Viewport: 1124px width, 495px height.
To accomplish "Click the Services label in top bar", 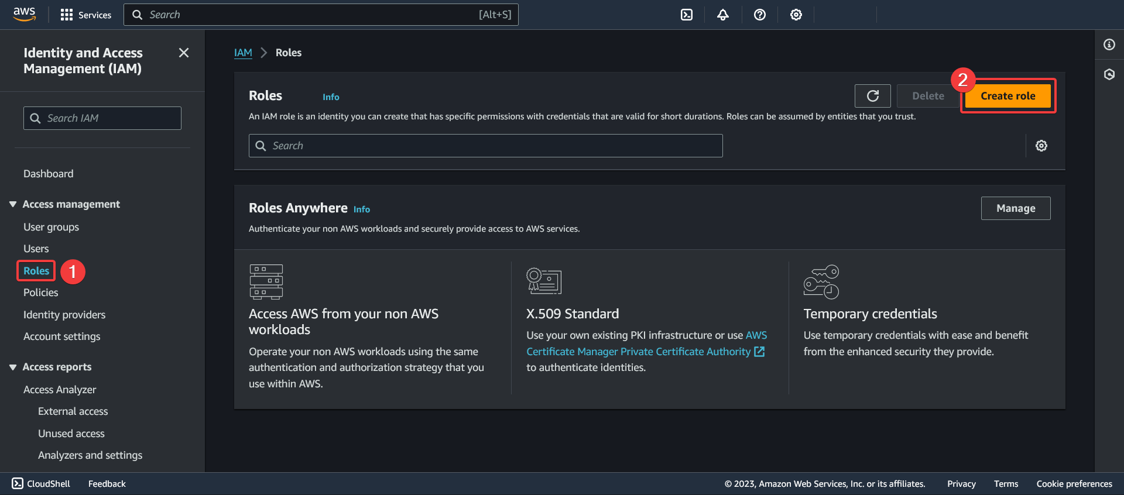I will 95,15.
